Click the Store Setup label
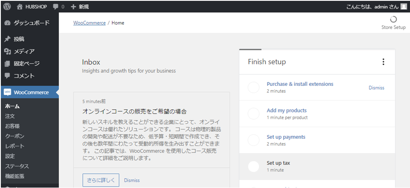 pyautogui.click(x=393, y=27)
